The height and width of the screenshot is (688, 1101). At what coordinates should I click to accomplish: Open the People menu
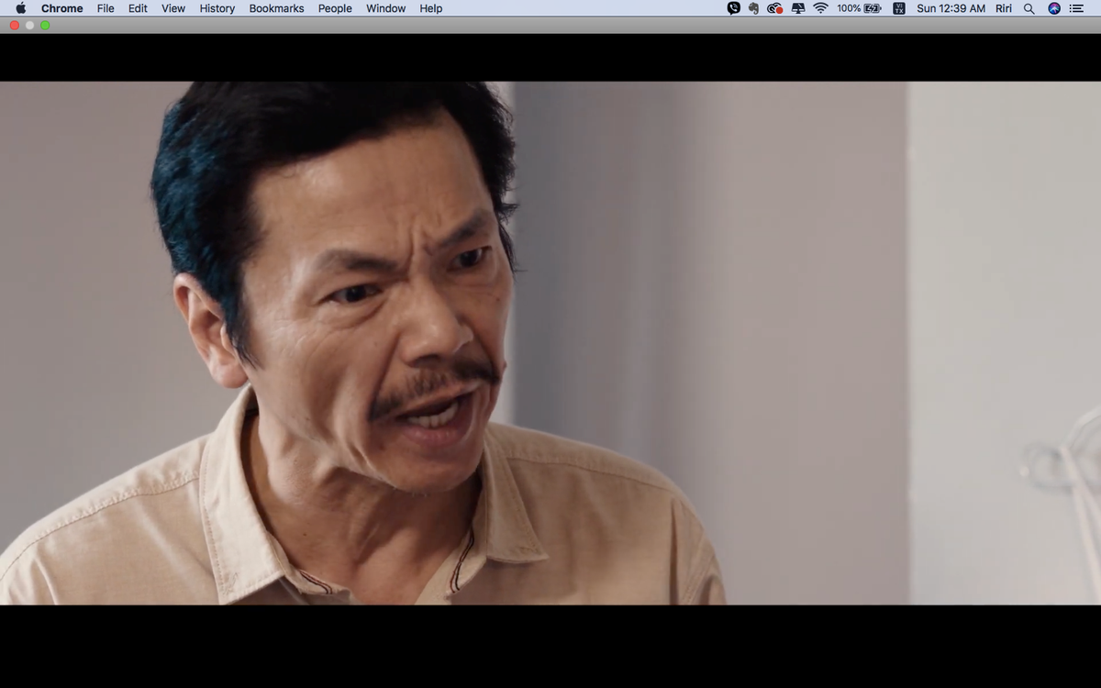(x=335, y=8)
